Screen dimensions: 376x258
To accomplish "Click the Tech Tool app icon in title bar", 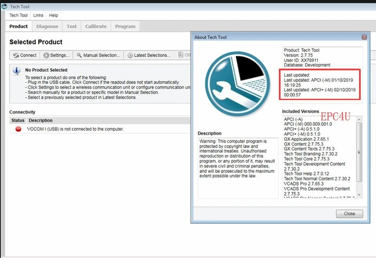I will pyautogui.click(x=4, y=6).
